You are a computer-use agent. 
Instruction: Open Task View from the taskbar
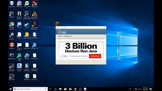pos(50,89)
